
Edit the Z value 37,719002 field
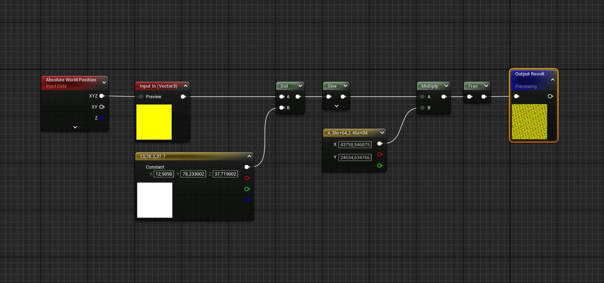pyautogui.click(x=225, y=174)
